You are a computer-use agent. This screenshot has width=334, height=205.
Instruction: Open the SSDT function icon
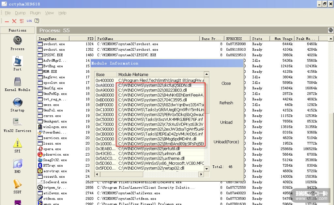[17, 184]
